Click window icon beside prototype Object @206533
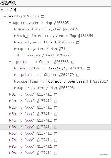The height and width of the screenshot is (158, 111). click(x=78, y=42)
